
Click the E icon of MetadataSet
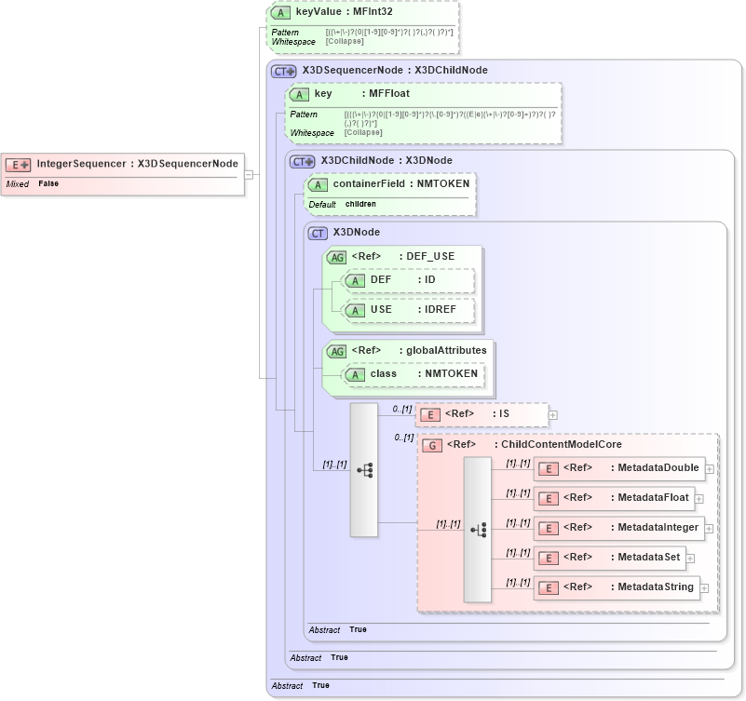pos(549,559)
